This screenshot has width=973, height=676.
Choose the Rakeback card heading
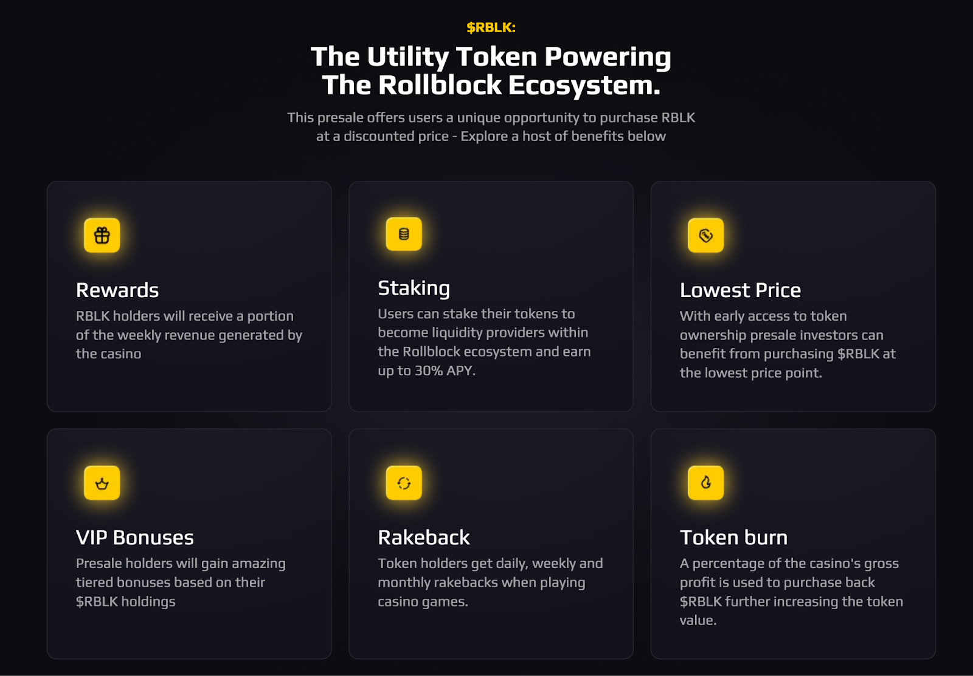424,538
